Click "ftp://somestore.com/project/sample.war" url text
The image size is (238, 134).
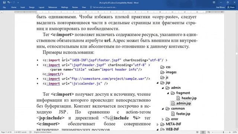click(108, 79)
